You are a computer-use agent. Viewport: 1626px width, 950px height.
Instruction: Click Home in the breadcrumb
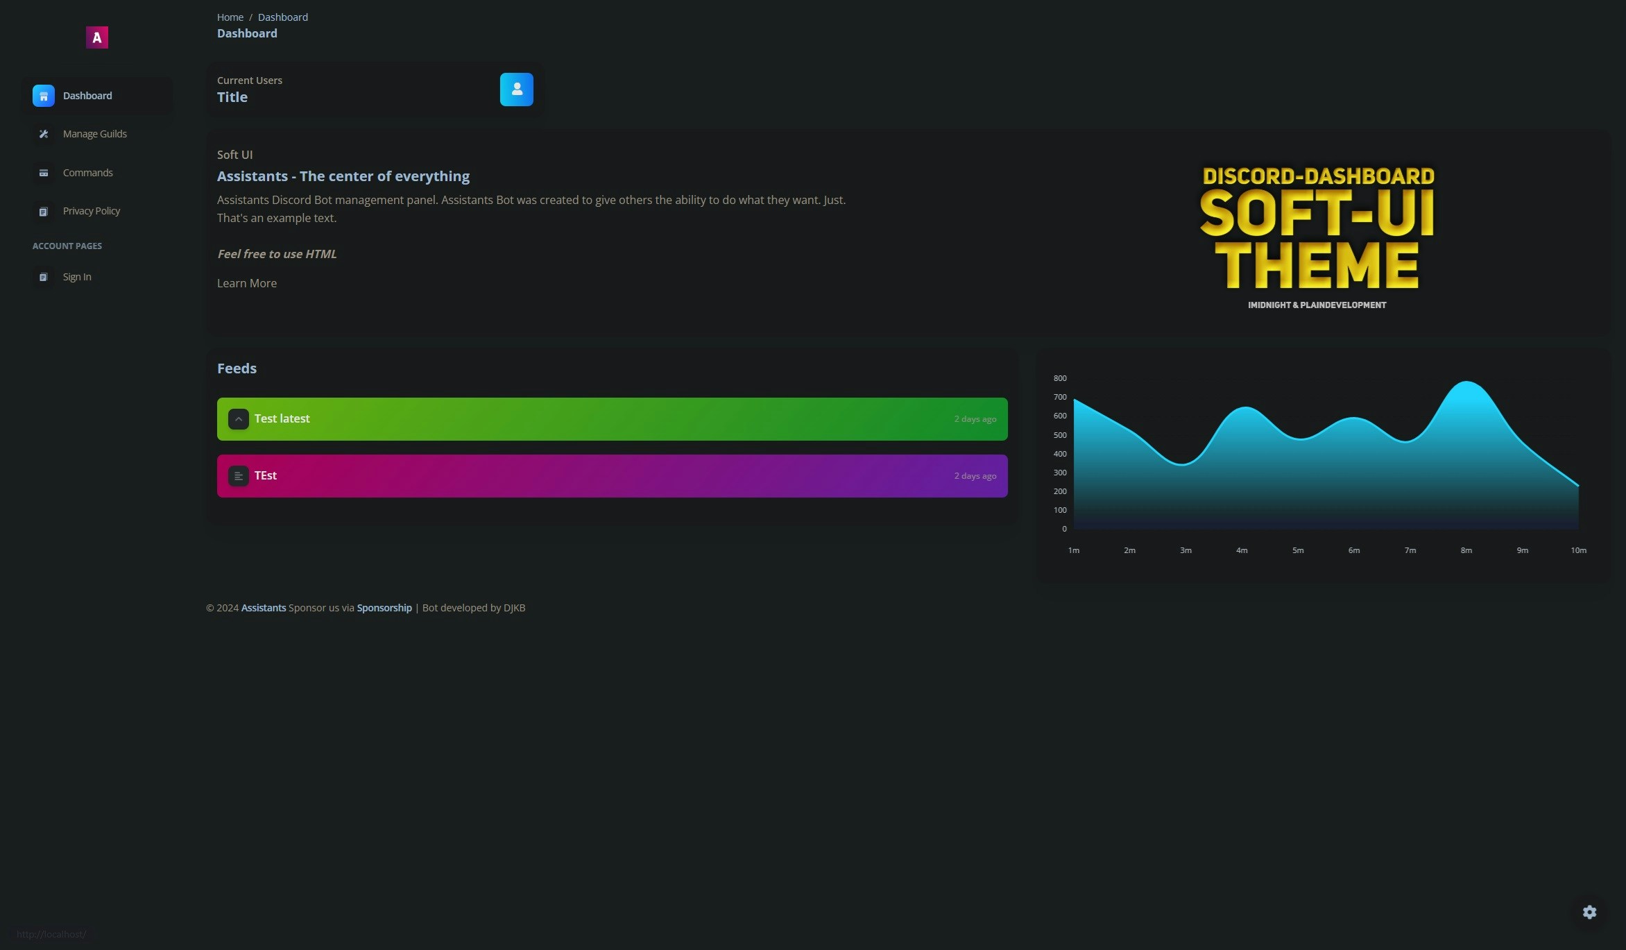(230, 17)
